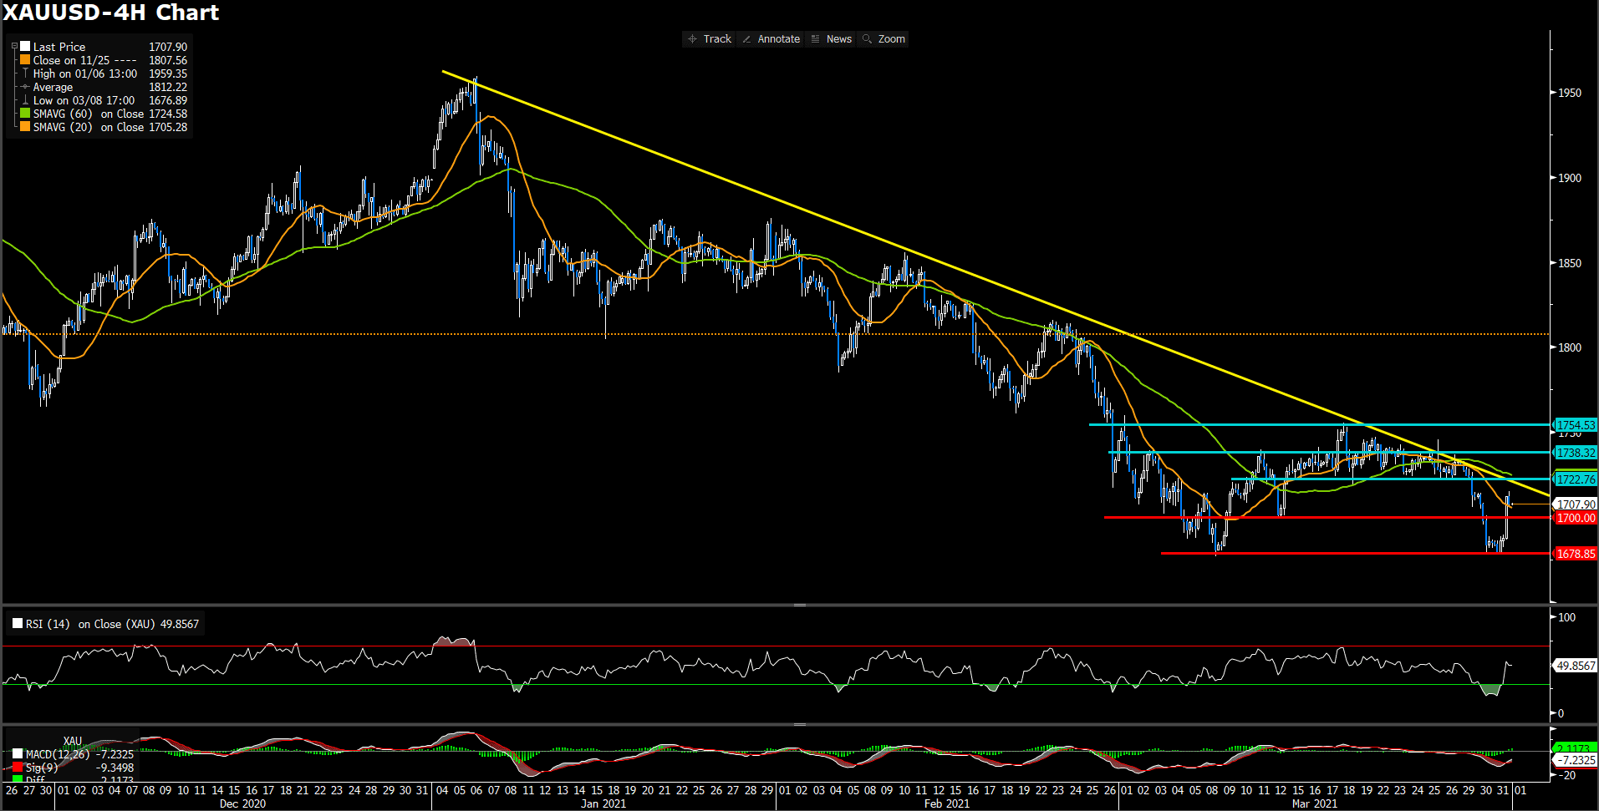Select the red 1700.00 level label
The height and width of the screenshot is (811, 1599).
[1576, 518]
